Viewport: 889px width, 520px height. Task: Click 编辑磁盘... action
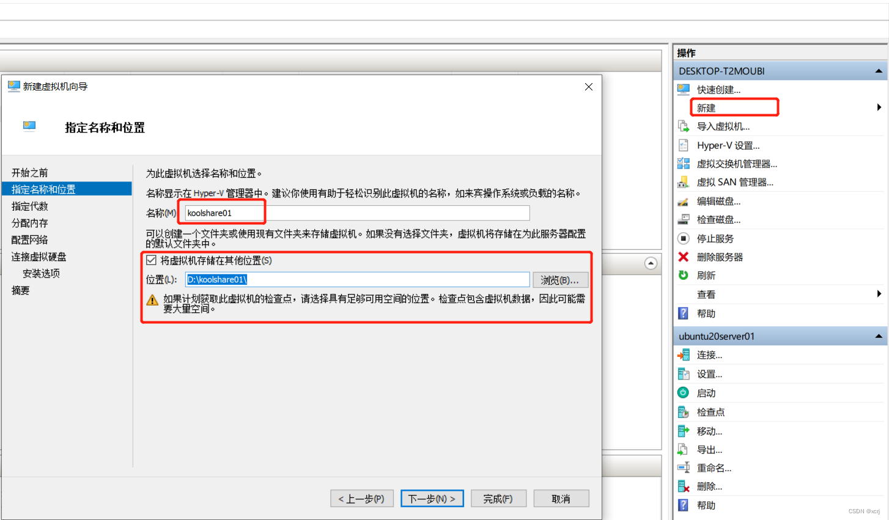[x=718, y=201]
